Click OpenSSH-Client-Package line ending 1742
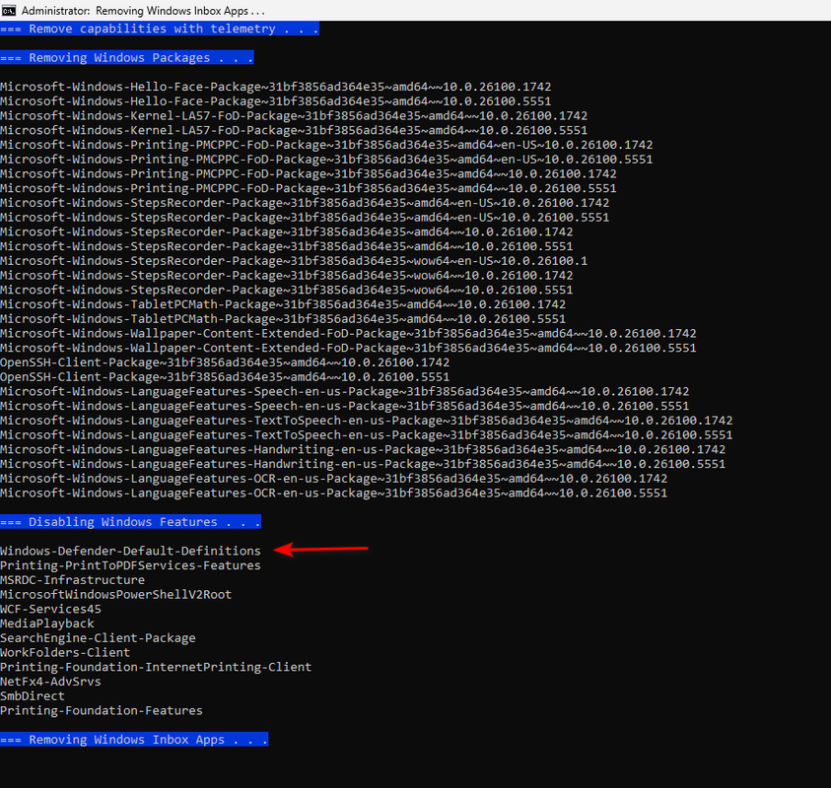Image resolution: width=831 pixels, height=788 pixels. (225, 362)
